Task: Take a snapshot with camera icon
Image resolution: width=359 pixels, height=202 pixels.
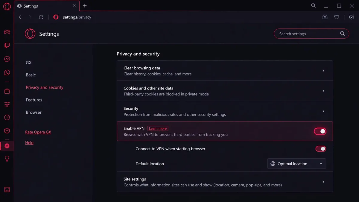Action: click(x=325, y=17)
